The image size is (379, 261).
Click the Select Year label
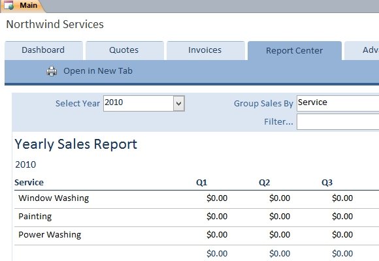[x=78, y=104]
